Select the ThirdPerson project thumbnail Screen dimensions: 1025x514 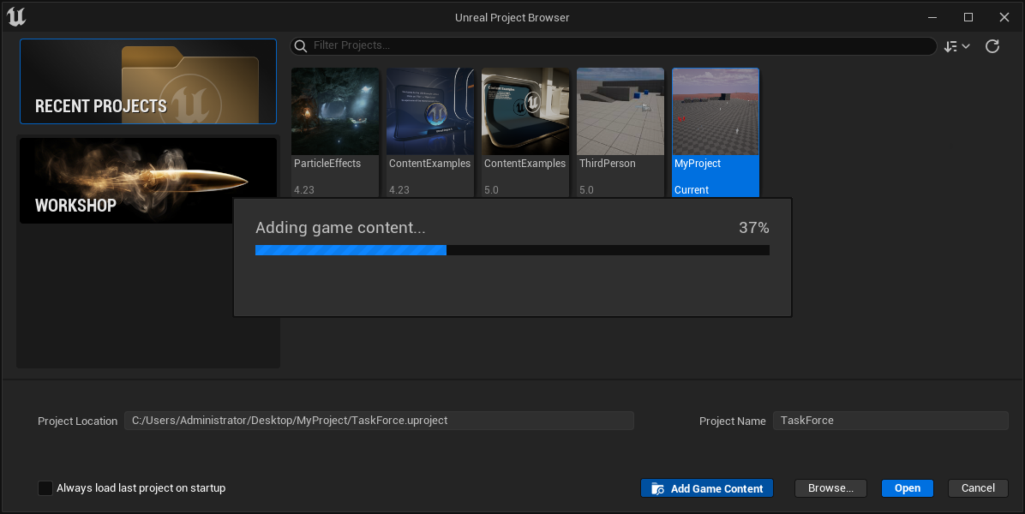(x=620, y=111)
